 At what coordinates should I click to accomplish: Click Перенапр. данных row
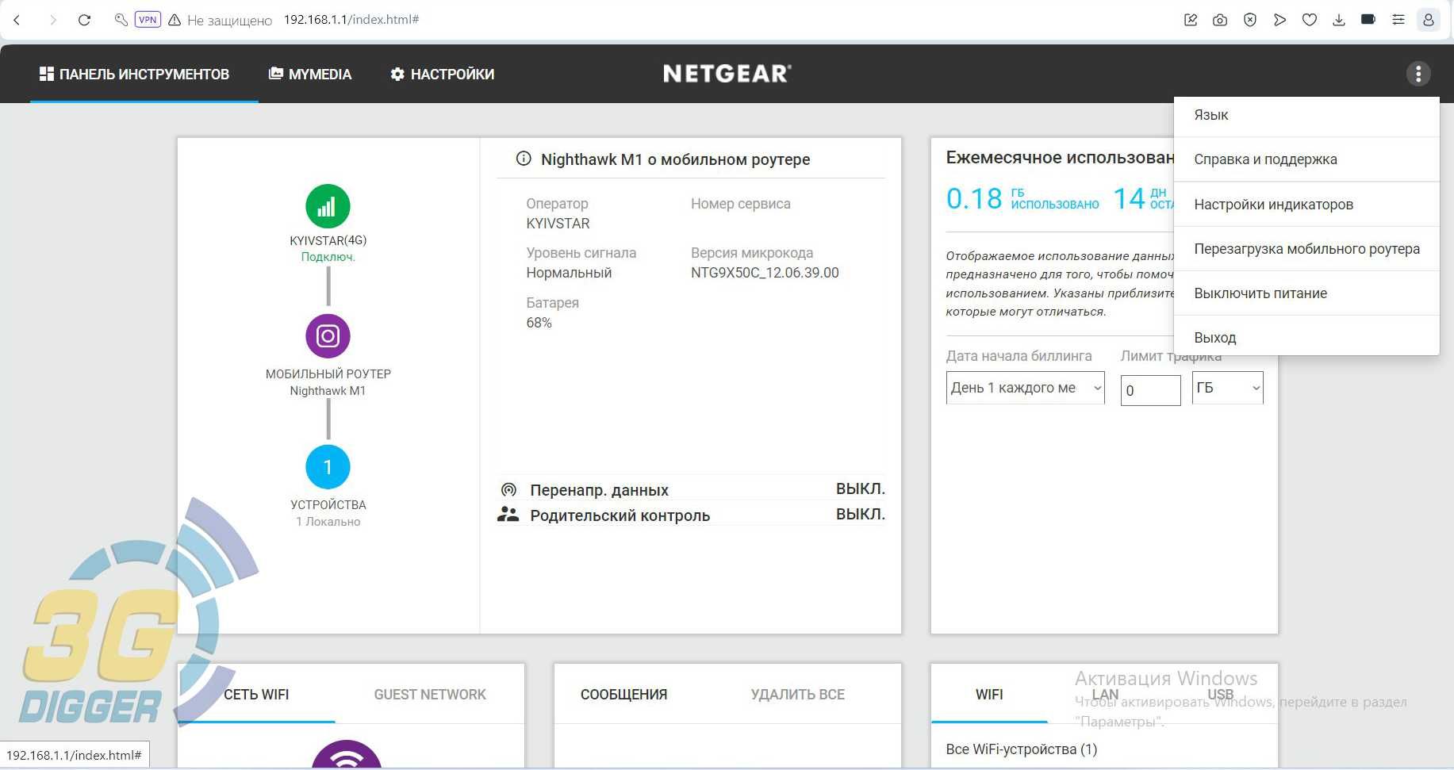691,489
